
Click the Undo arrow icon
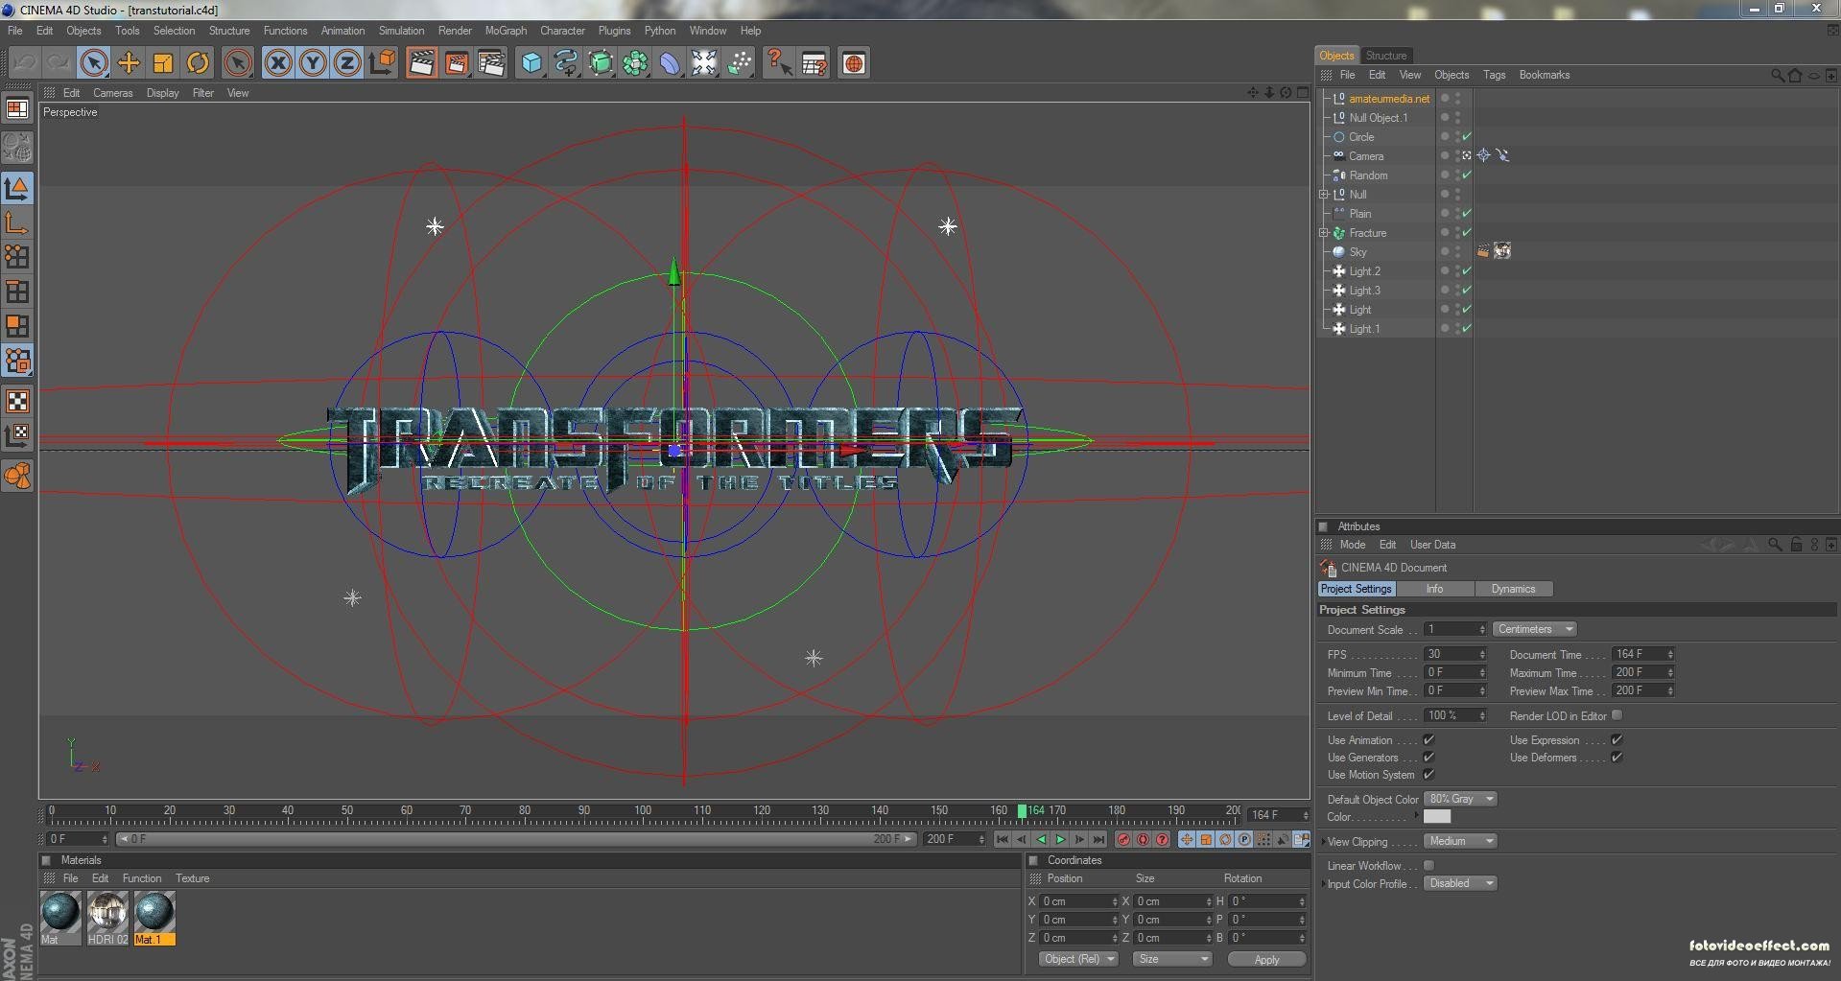point(25,63)
